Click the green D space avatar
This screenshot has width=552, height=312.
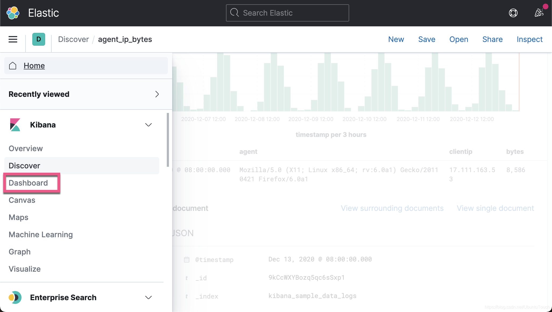click(x=39, y=39)
